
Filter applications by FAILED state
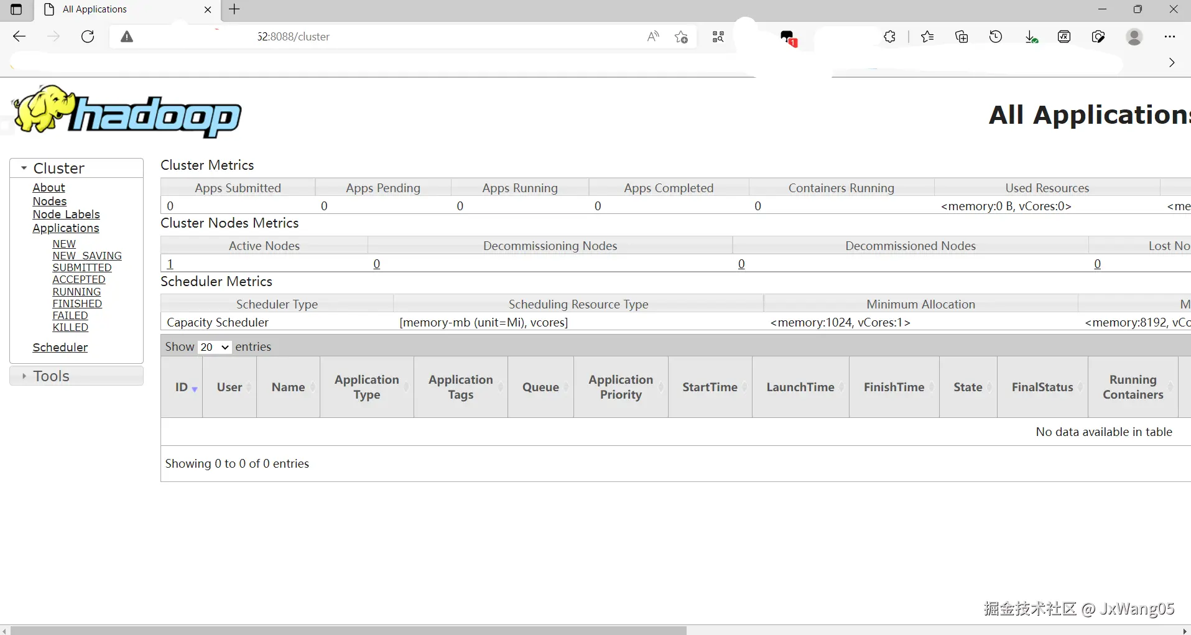(x=70, y=315)
